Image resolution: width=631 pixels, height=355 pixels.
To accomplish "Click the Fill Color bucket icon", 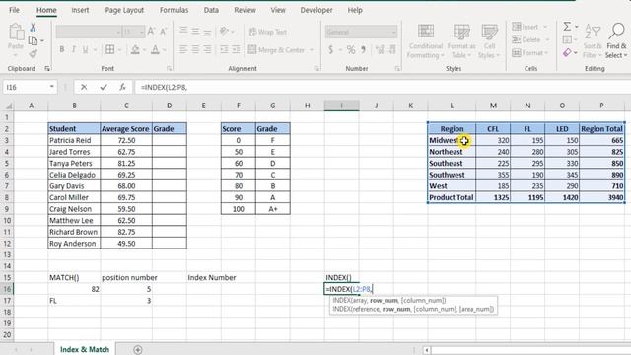I will coord(136,49).
